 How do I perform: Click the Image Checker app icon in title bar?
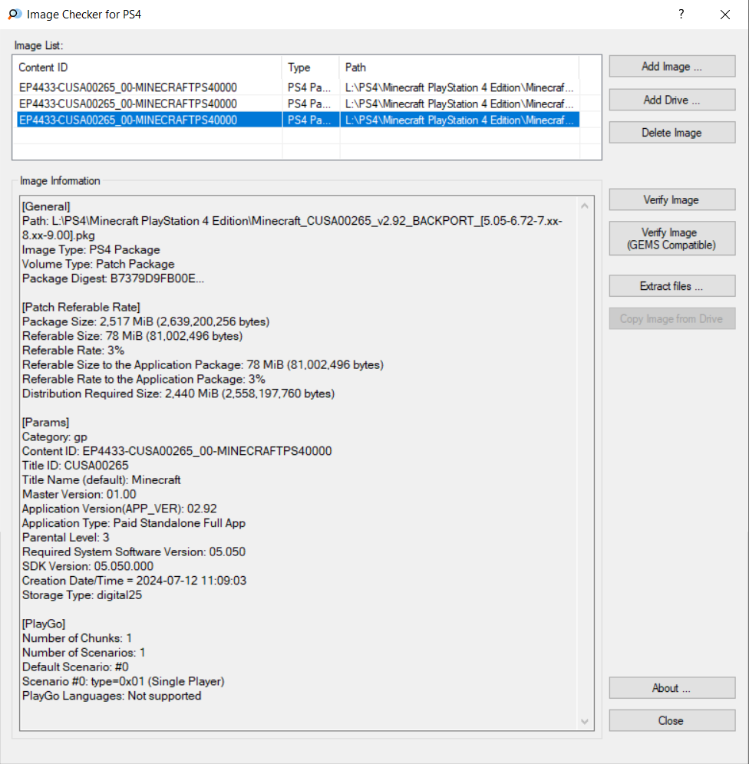(x=15, y=14)
